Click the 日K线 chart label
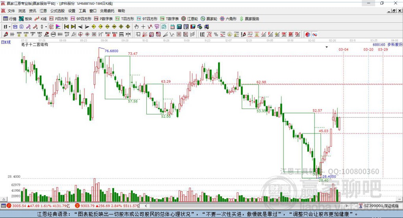The width and height of the screenshot is (403, 218). click(x=6, y=42)
